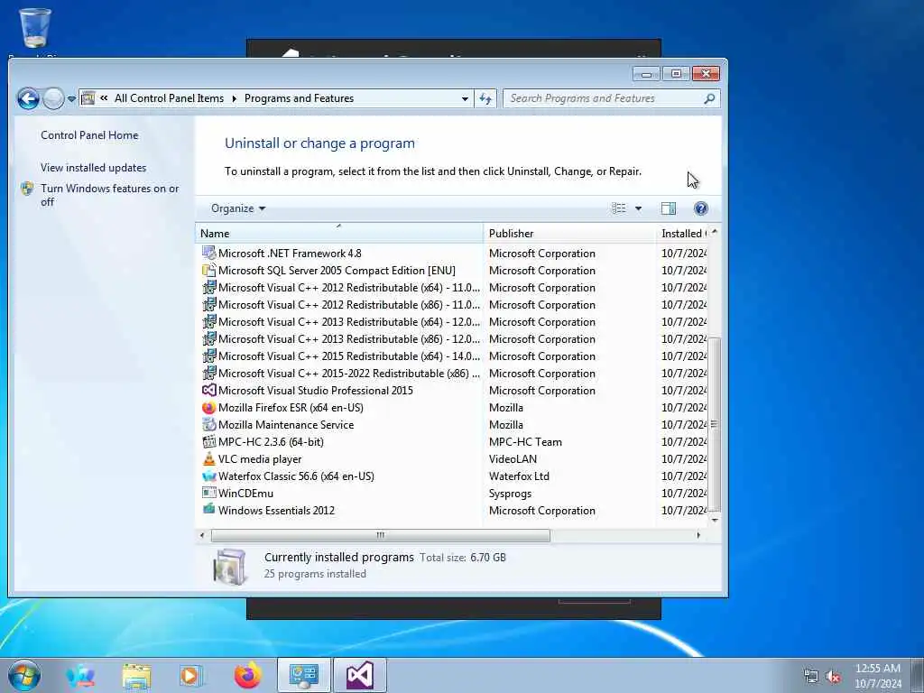This screenshot has width=924, height=693.
Task: Open Control Panel Home link
Action: pyautogui.click(x=89, y=135)
